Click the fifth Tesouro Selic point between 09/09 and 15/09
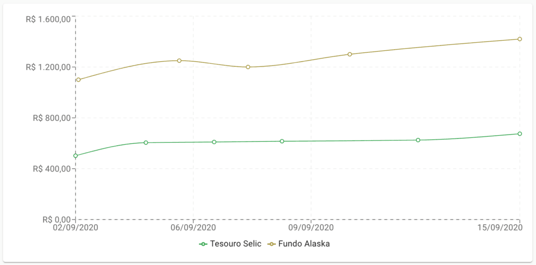The height and width of the screenshot is (265, 536). tap(418, 140)
